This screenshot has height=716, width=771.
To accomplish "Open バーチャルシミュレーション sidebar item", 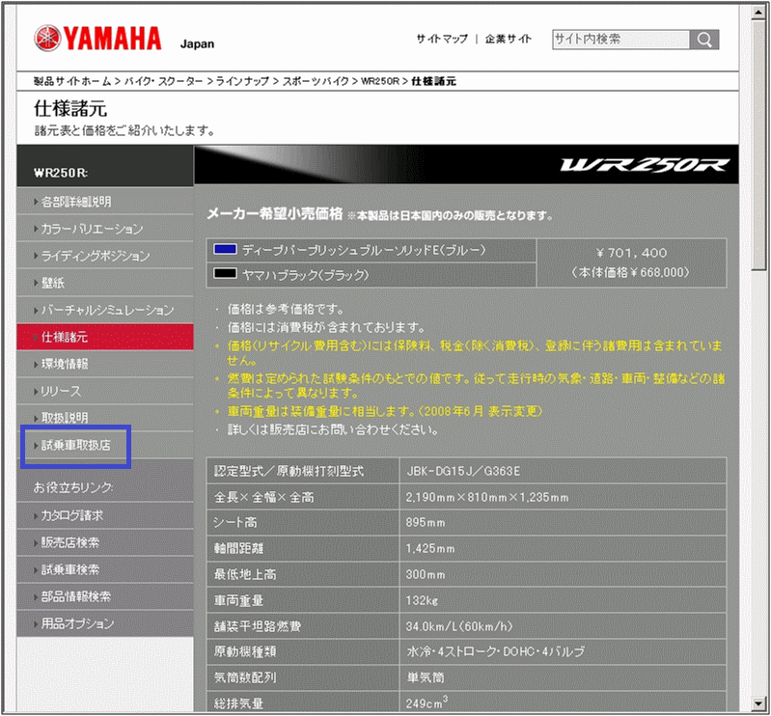I will click(105, 310).
